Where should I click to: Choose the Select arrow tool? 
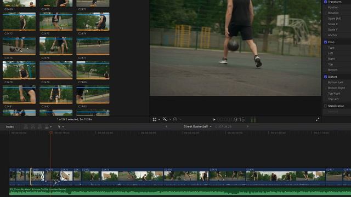click(x=59, y=126)
